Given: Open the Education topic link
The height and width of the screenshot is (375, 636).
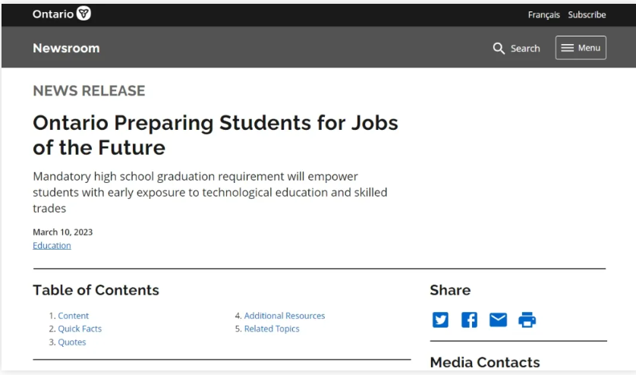Looking at the screenshot, I should (52, 245).
